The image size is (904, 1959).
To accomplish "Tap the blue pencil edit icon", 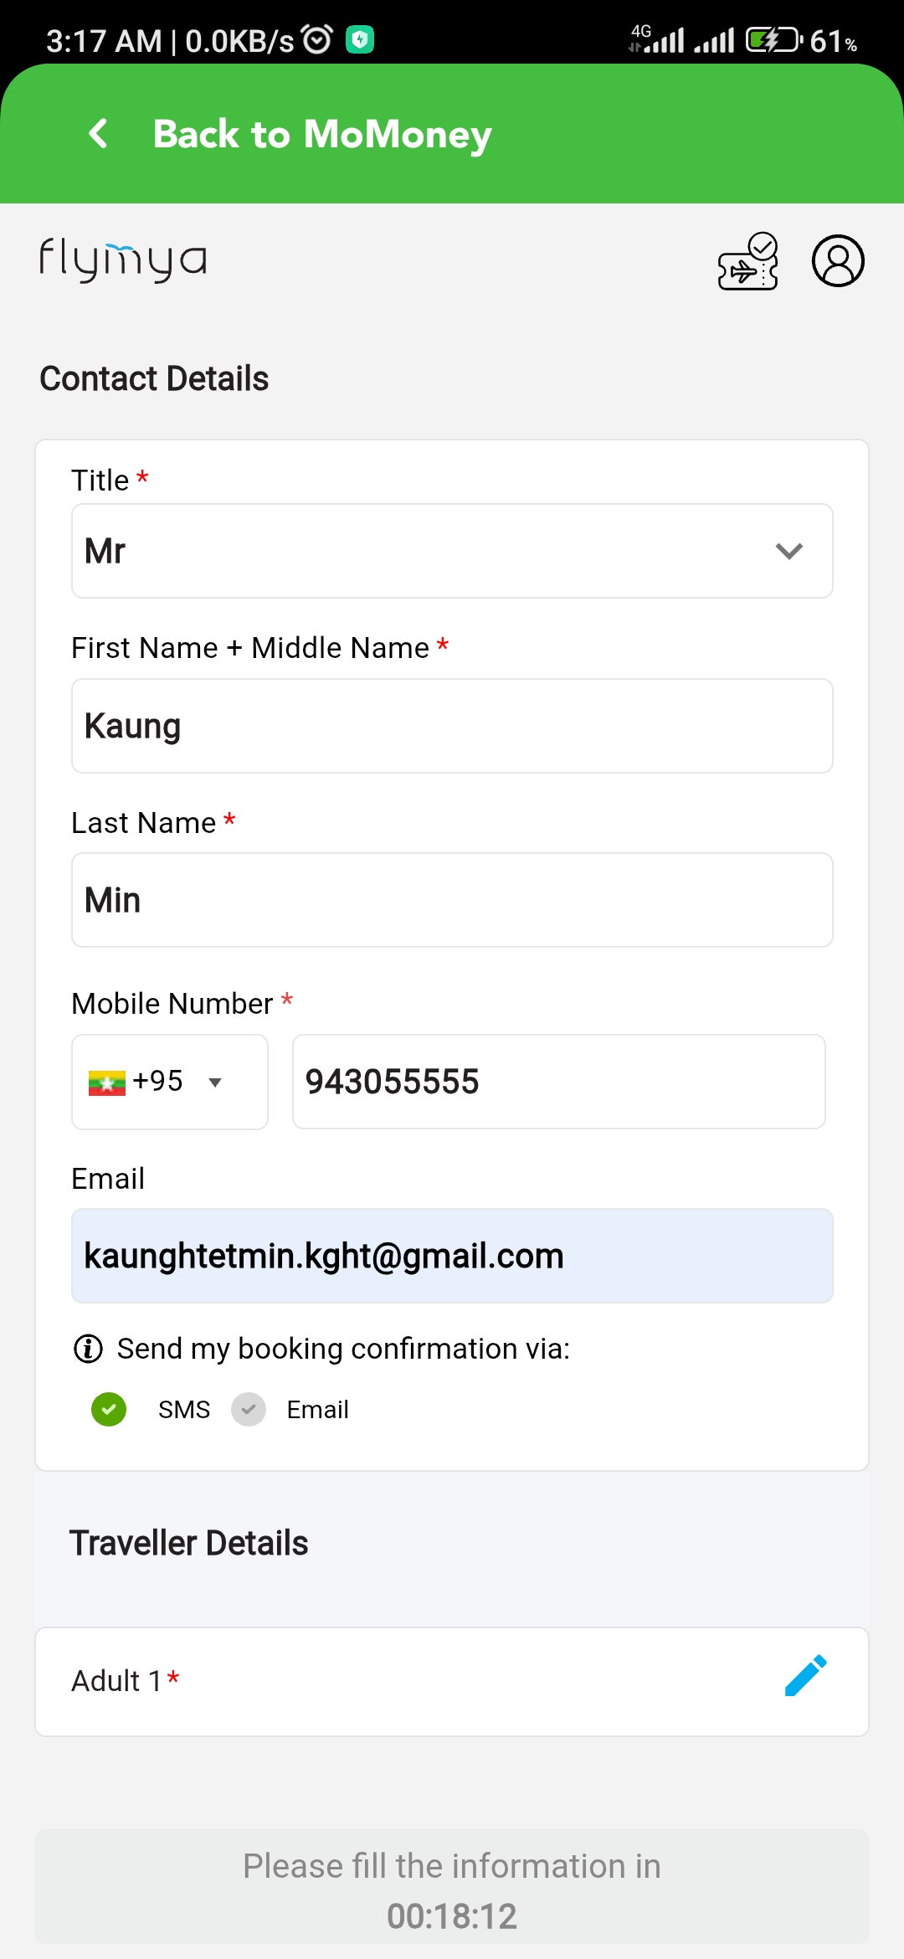I will coord(805,1676).
